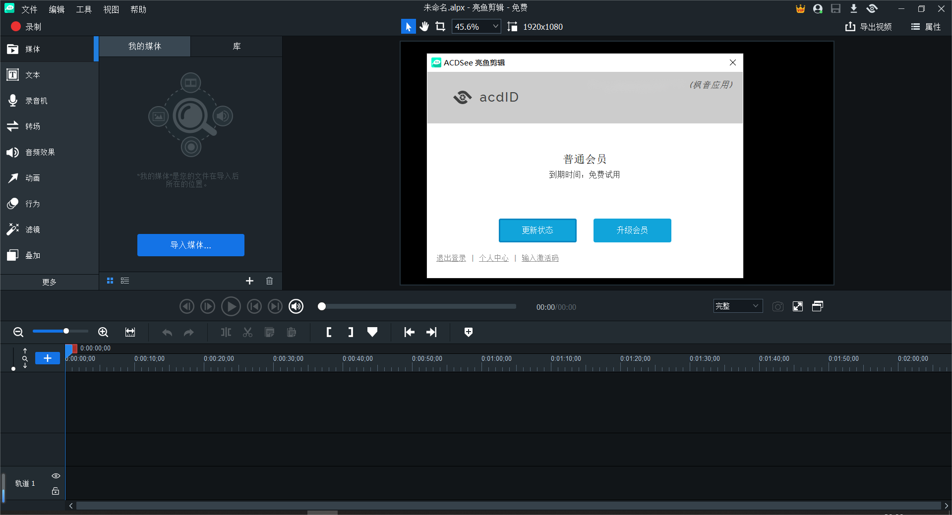
Task: Zoom out the timeline
Action: 18,332
